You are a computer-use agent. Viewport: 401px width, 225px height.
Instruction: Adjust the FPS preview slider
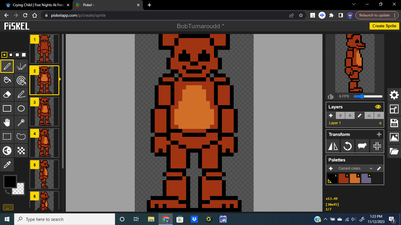tap(368, 96)
